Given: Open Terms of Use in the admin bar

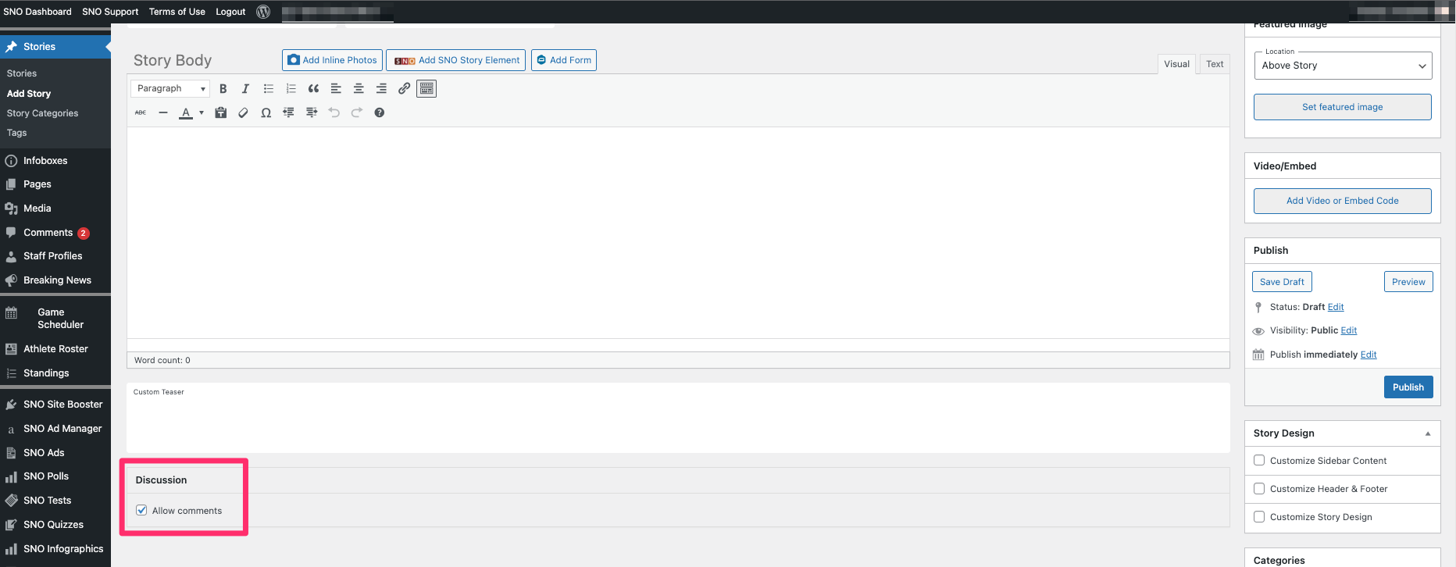Looking at the screenshot, I should (177, 12).
